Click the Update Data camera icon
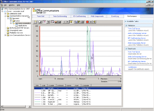 tap(91, 22)
